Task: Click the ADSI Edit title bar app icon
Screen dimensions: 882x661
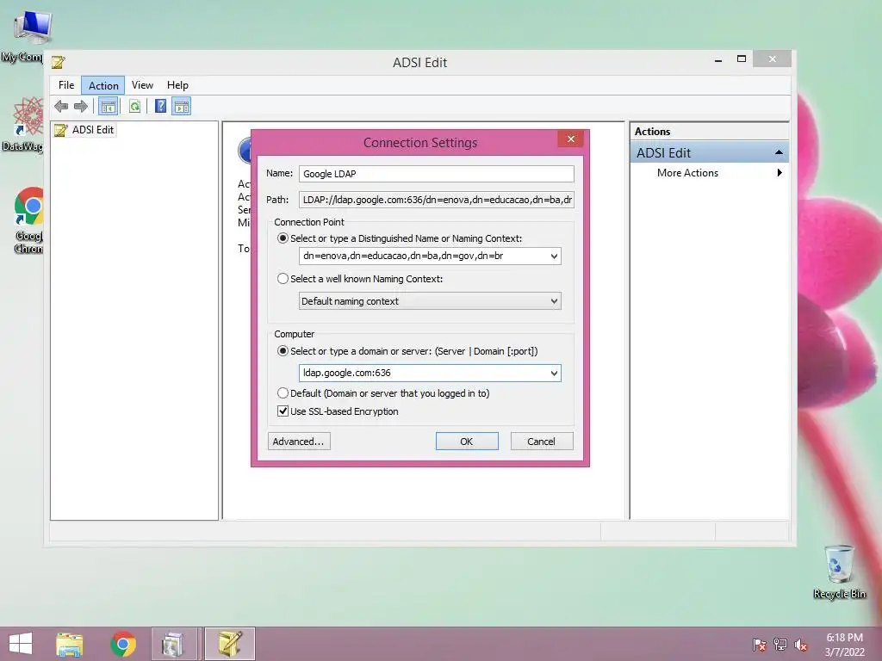Action: [59, 62]
